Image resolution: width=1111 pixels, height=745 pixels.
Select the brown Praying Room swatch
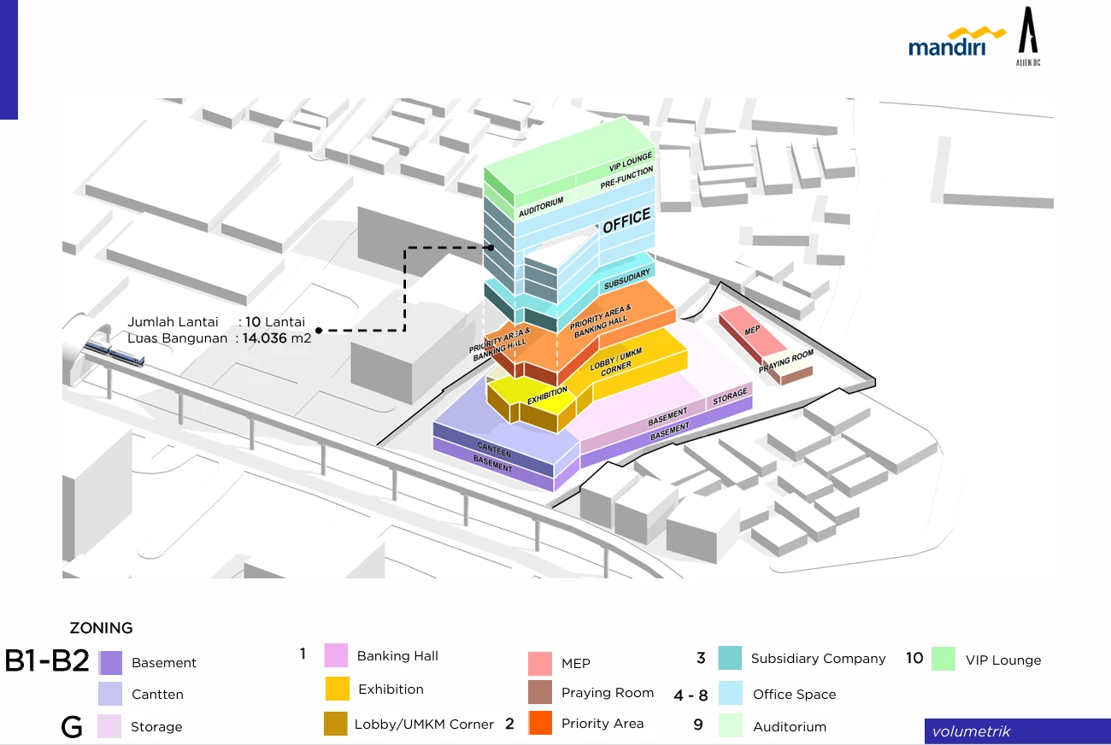[540, 693]
